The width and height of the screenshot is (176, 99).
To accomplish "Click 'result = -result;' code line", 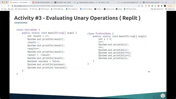I will (39, 55).
